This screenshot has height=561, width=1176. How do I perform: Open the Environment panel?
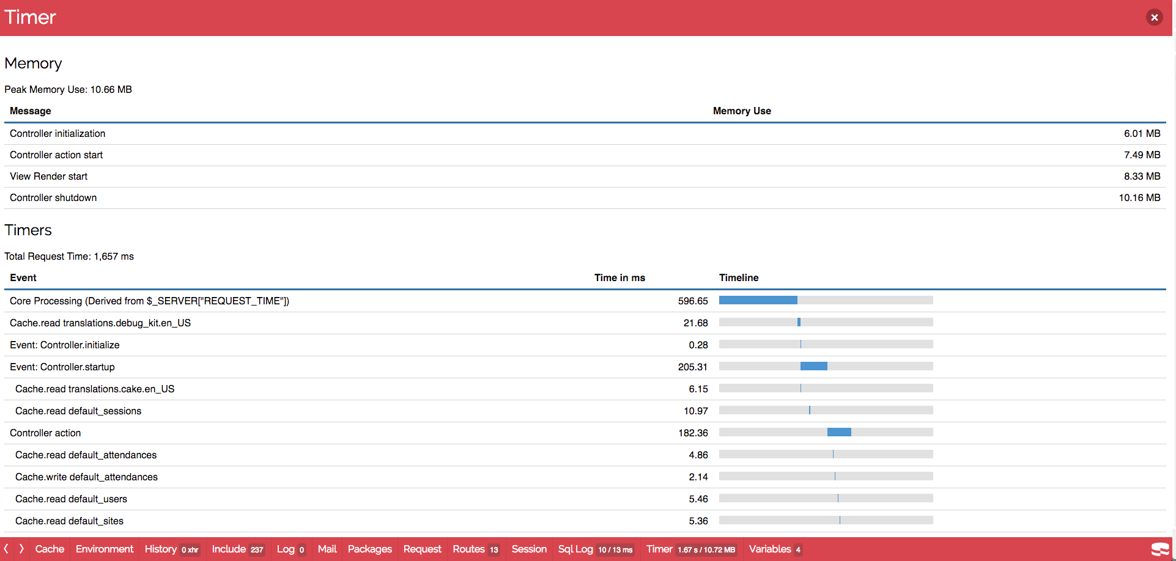104,549
